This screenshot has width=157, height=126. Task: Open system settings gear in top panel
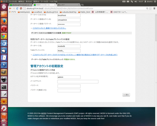[155, 2]
